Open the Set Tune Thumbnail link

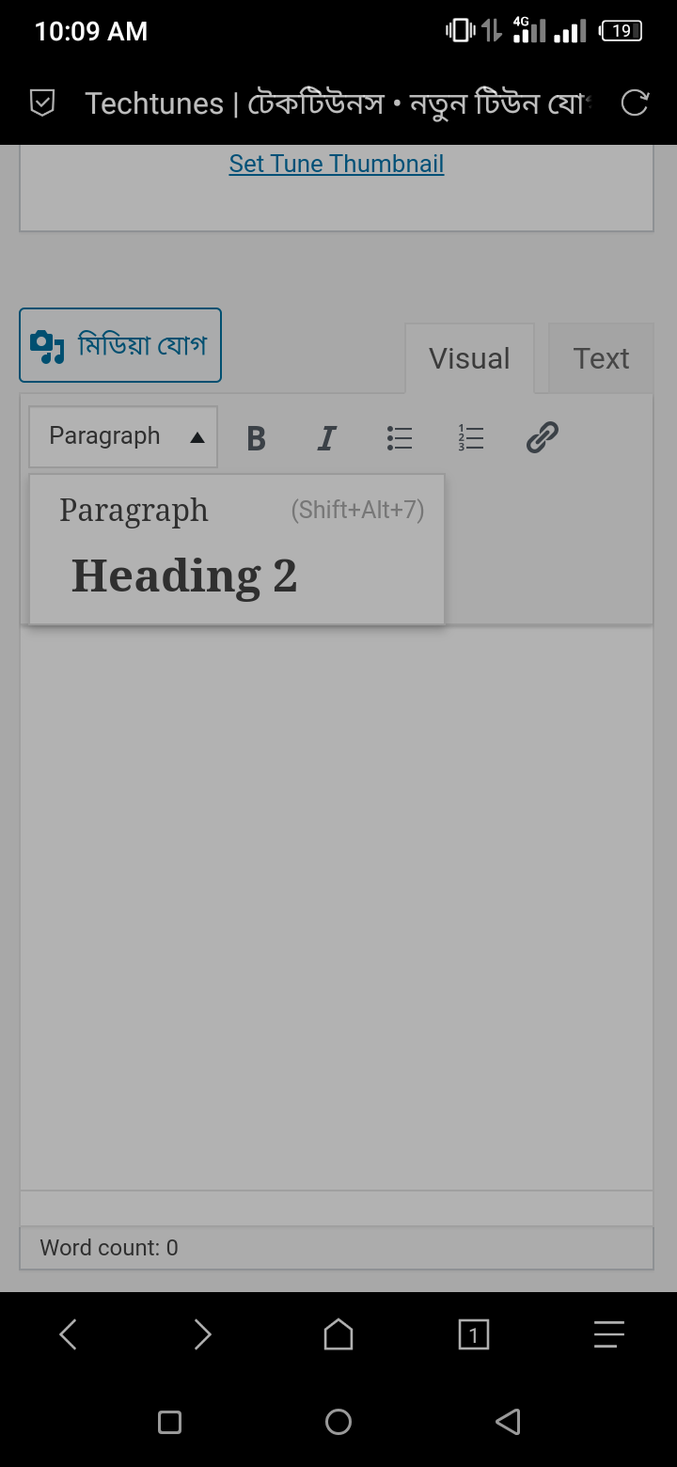(337, 164)
